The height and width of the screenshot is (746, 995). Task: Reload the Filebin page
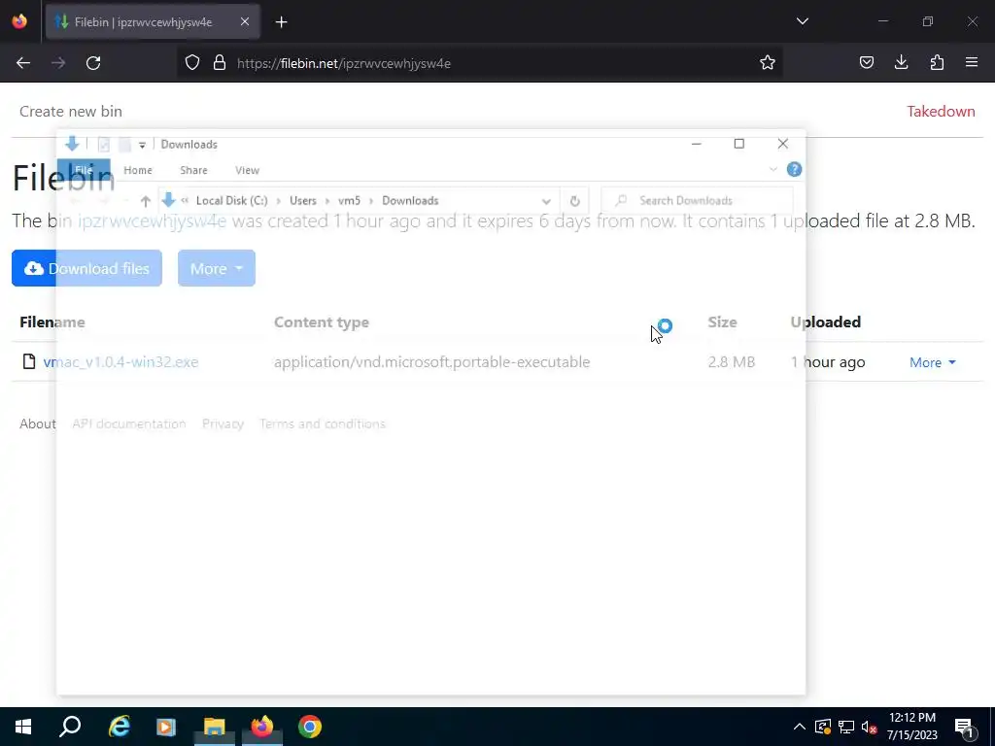[x=93, y=63]
